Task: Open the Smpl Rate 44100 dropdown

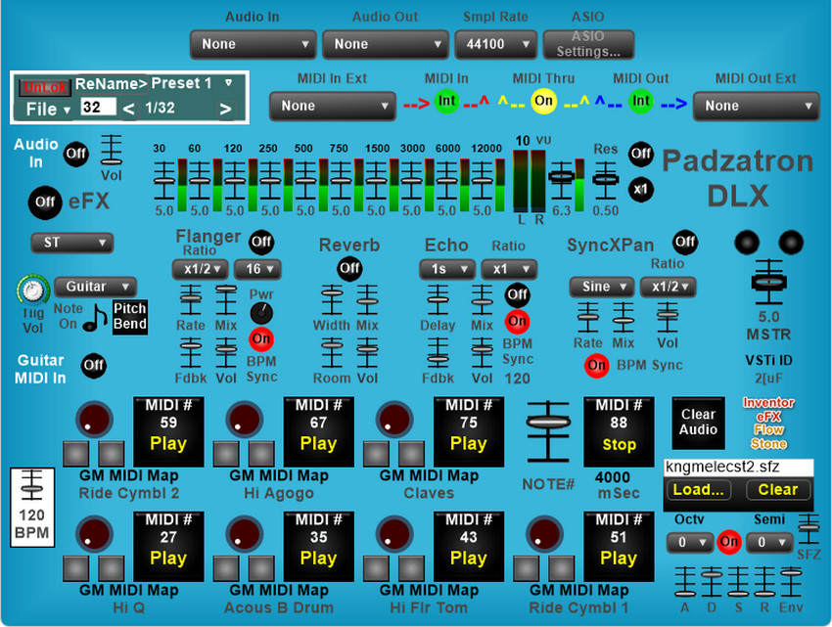Action: (x=495, y=44)
